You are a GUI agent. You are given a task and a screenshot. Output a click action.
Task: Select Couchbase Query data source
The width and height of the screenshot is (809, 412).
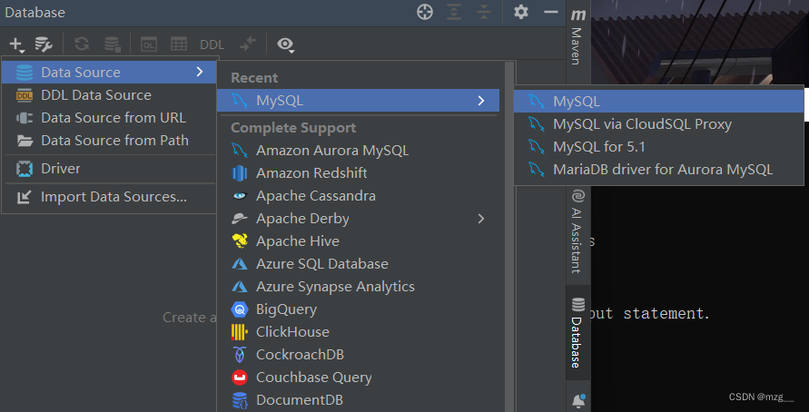pos(358,378)
